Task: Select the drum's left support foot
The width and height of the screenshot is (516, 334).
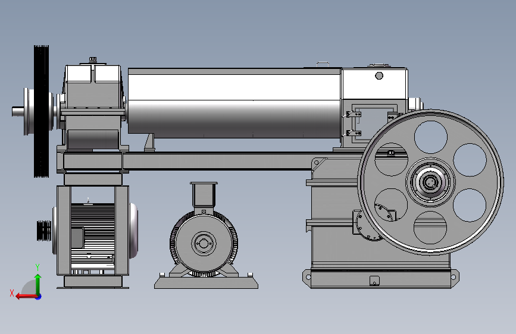Action: click(149, 143)
